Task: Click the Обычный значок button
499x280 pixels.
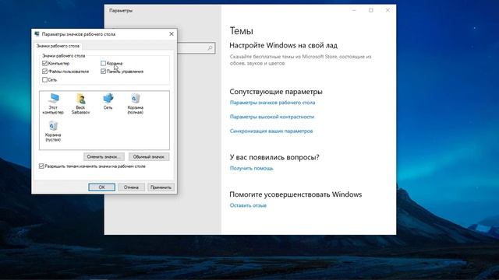Action: [x=149, y=157]
